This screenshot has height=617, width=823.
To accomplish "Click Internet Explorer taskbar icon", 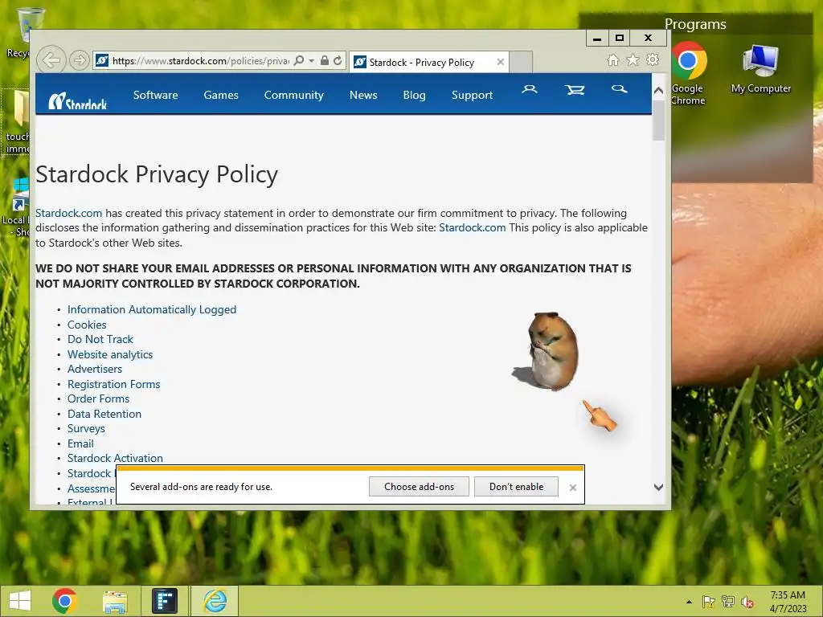I will click(215, 601).
